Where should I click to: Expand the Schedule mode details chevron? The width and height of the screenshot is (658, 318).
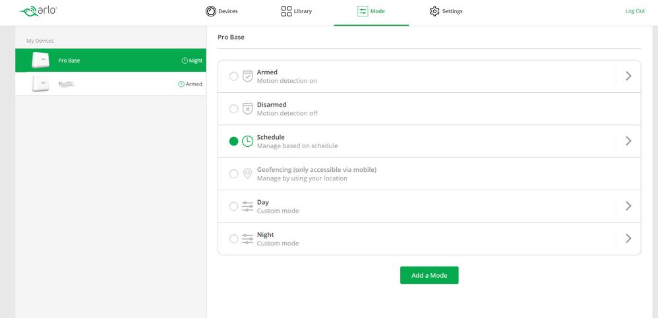point(628,141)
